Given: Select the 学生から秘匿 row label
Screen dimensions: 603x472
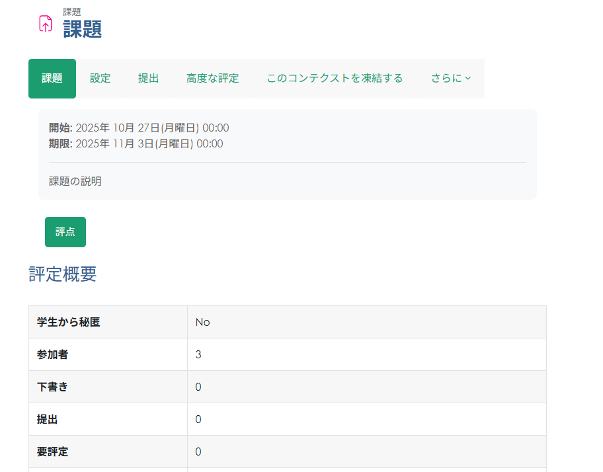Looking at the screenshot, I should [x=69, y=322].
